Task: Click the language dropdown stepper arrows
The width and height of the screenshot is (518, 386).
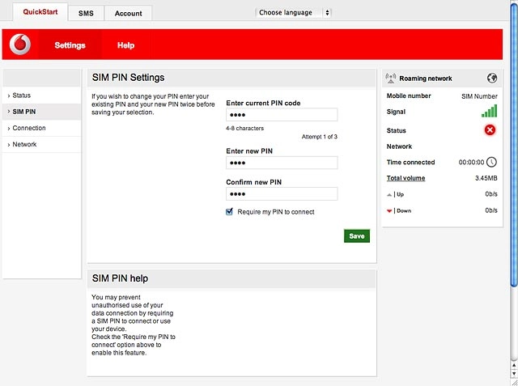Action: pos(327,13)
